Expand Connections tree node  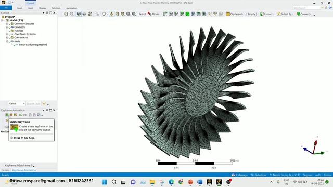(x=7, y=37)
